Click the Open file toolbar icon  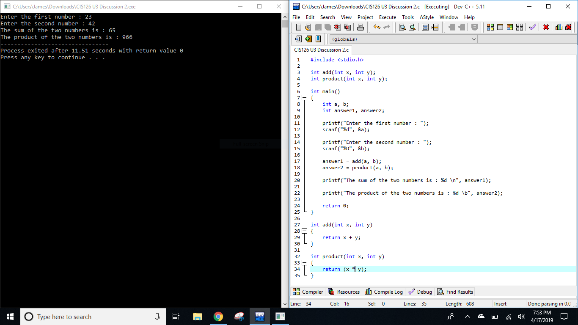point(308,27)
